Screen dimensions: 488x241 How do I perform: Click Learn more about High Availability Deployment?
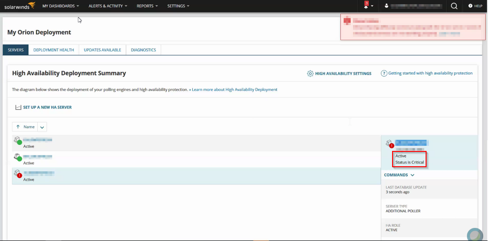click(x=233, y=90)
